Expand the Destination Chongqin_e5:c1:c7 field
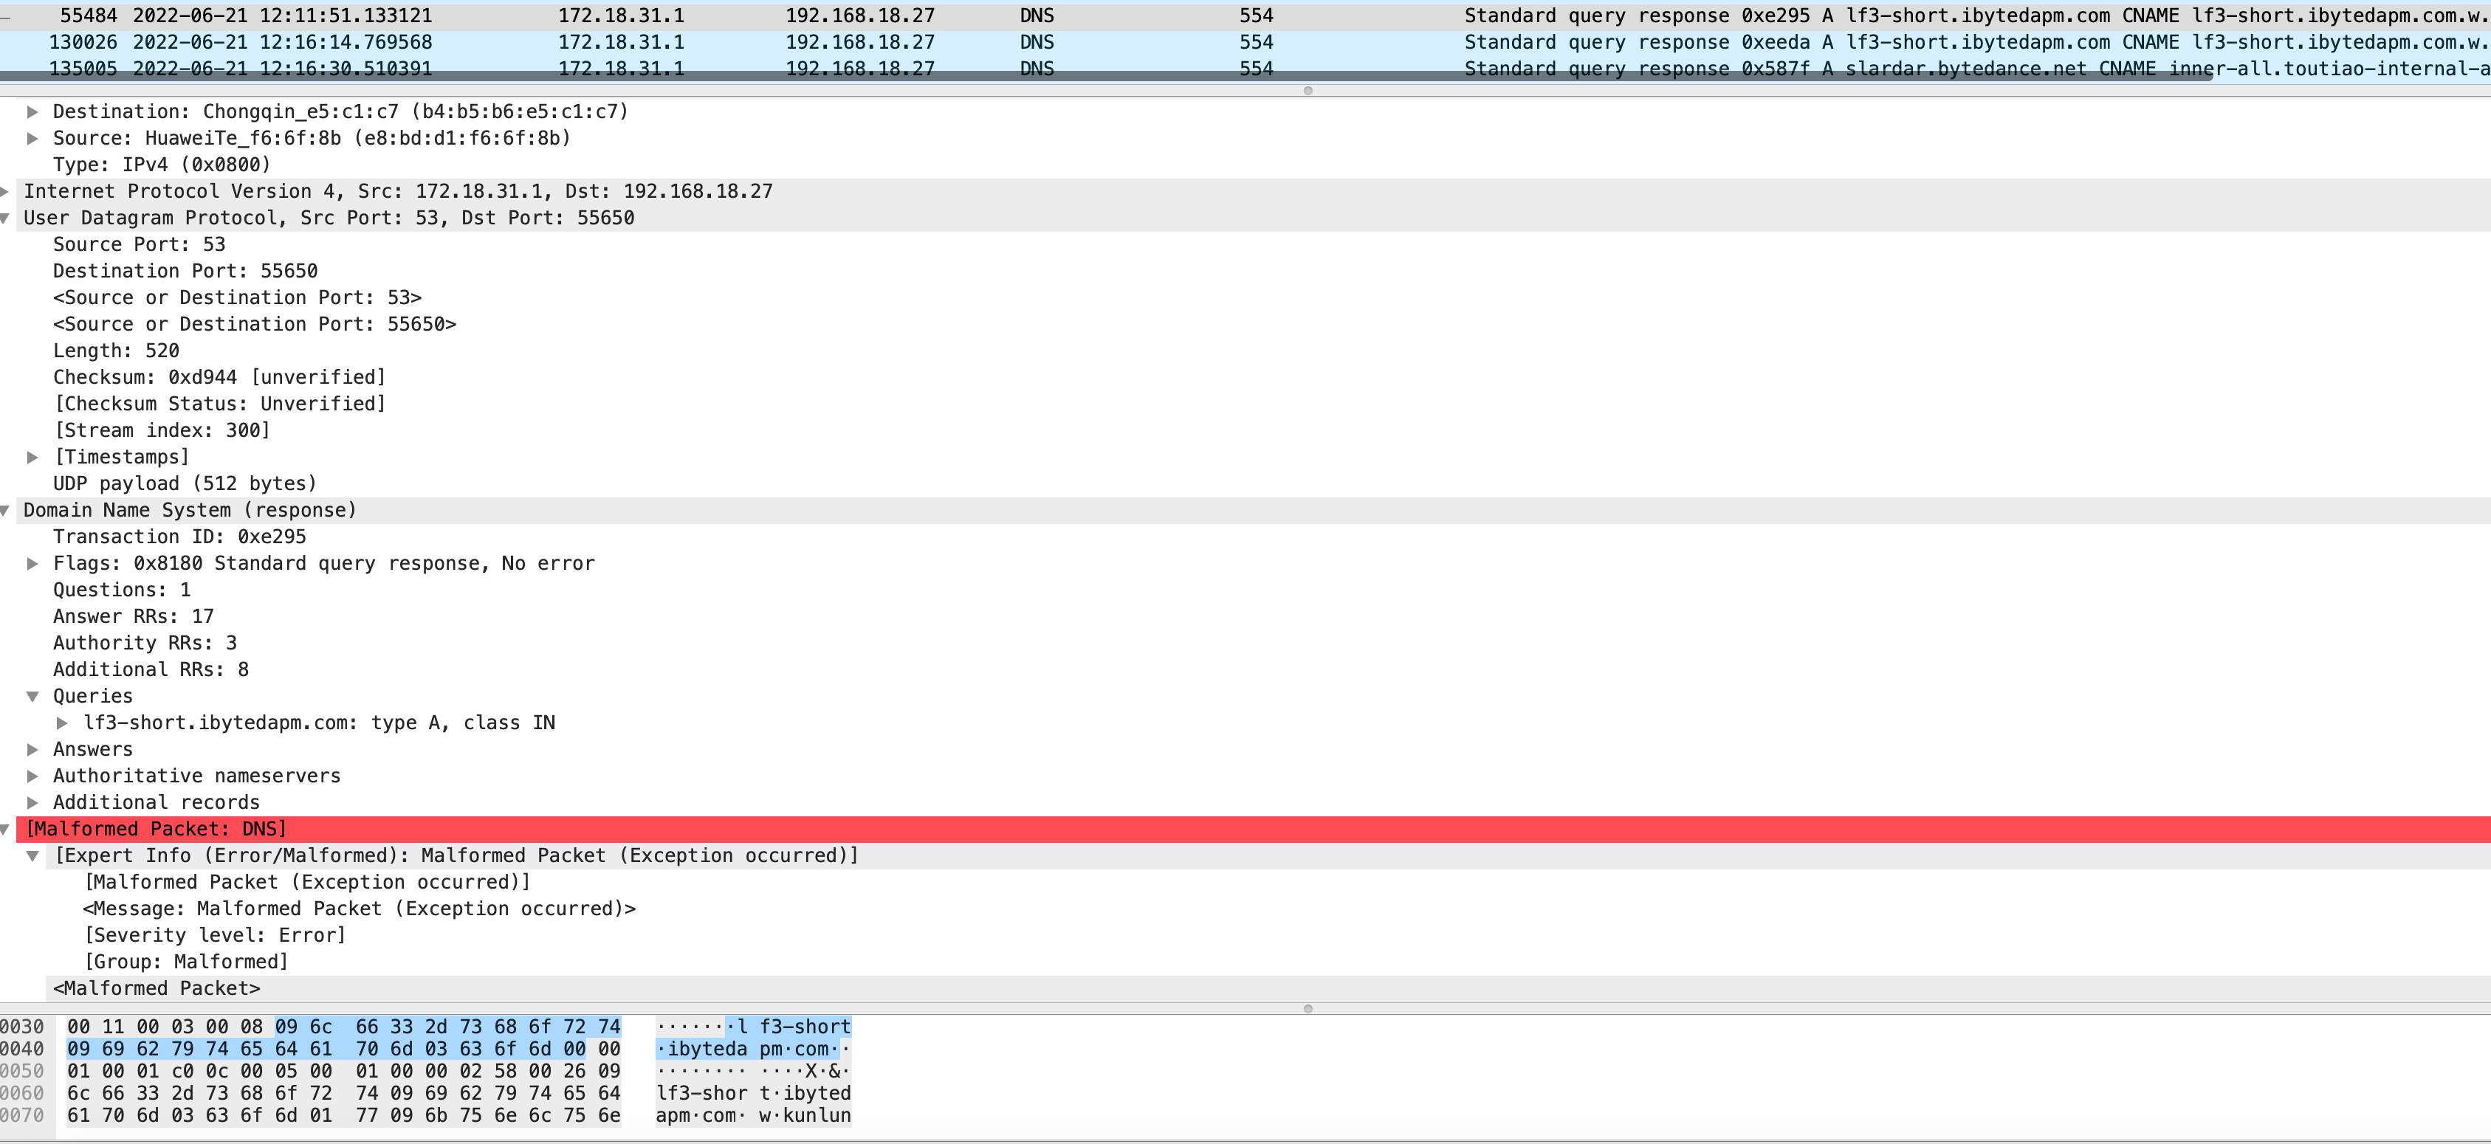The height and width of the screenshot is (1144, 2491). (33, 112)
